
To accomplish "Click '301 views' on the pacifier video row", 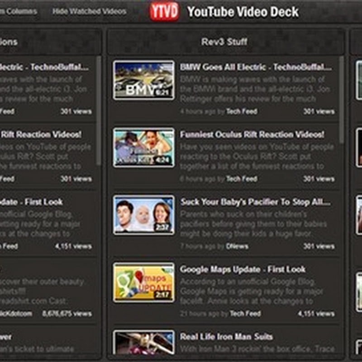I will 319,246.
